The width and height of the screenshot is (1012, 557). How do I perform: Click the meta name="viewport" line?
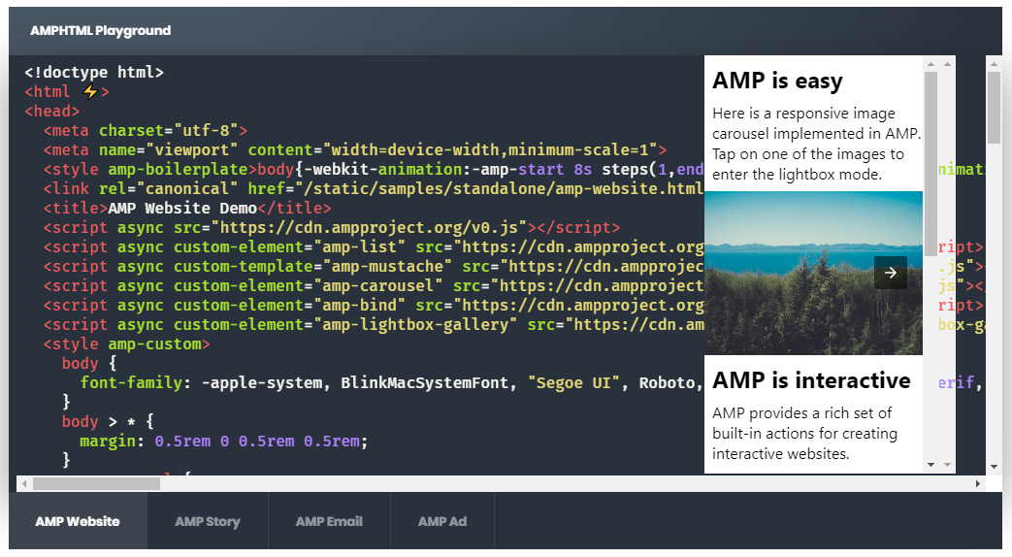[355, 149]
